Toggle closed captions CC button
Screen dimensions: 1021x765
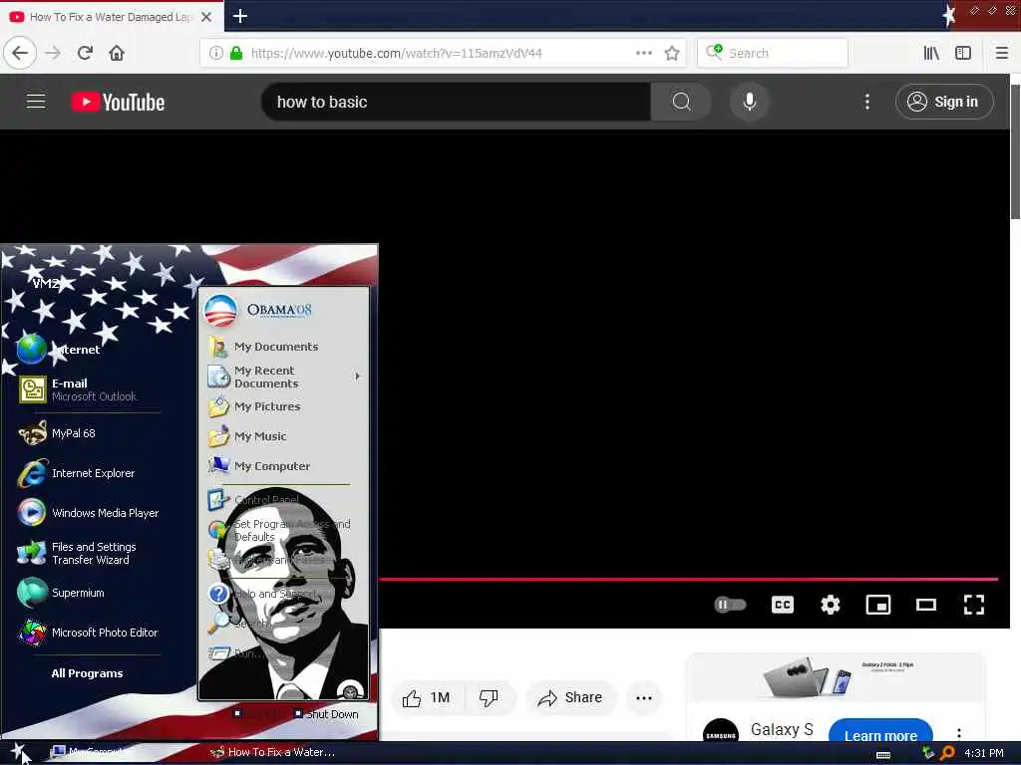[782, 605]
